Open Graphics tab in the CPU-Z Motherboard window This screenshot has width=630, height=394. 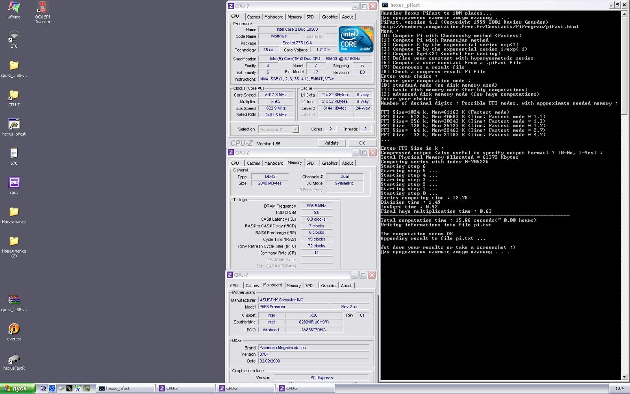tap(329, 286)
